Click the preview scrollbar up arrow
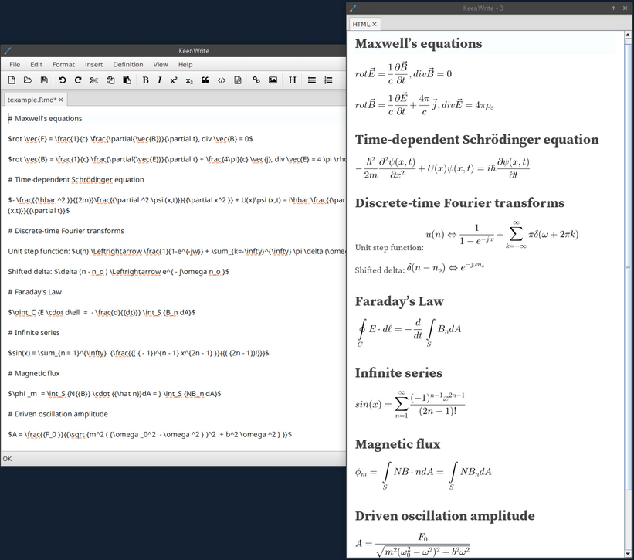The height and width of the screenshot is (560, 634). pos(628,36)
